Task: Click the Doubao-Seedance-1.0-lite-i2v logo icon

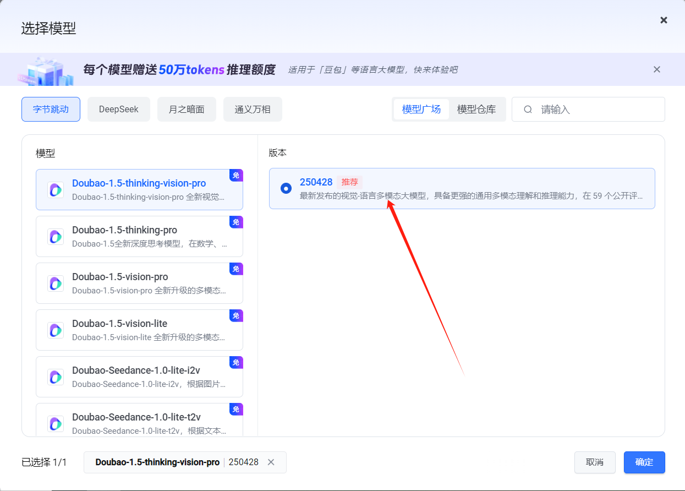Action: [x=56, y=377]
